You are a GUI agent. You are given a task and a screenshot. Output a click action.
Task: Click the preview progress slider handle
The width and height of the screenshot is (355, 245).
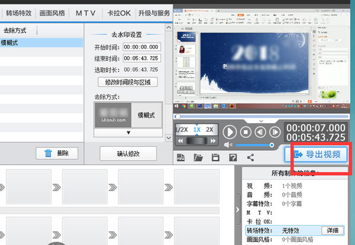point(177,117)
